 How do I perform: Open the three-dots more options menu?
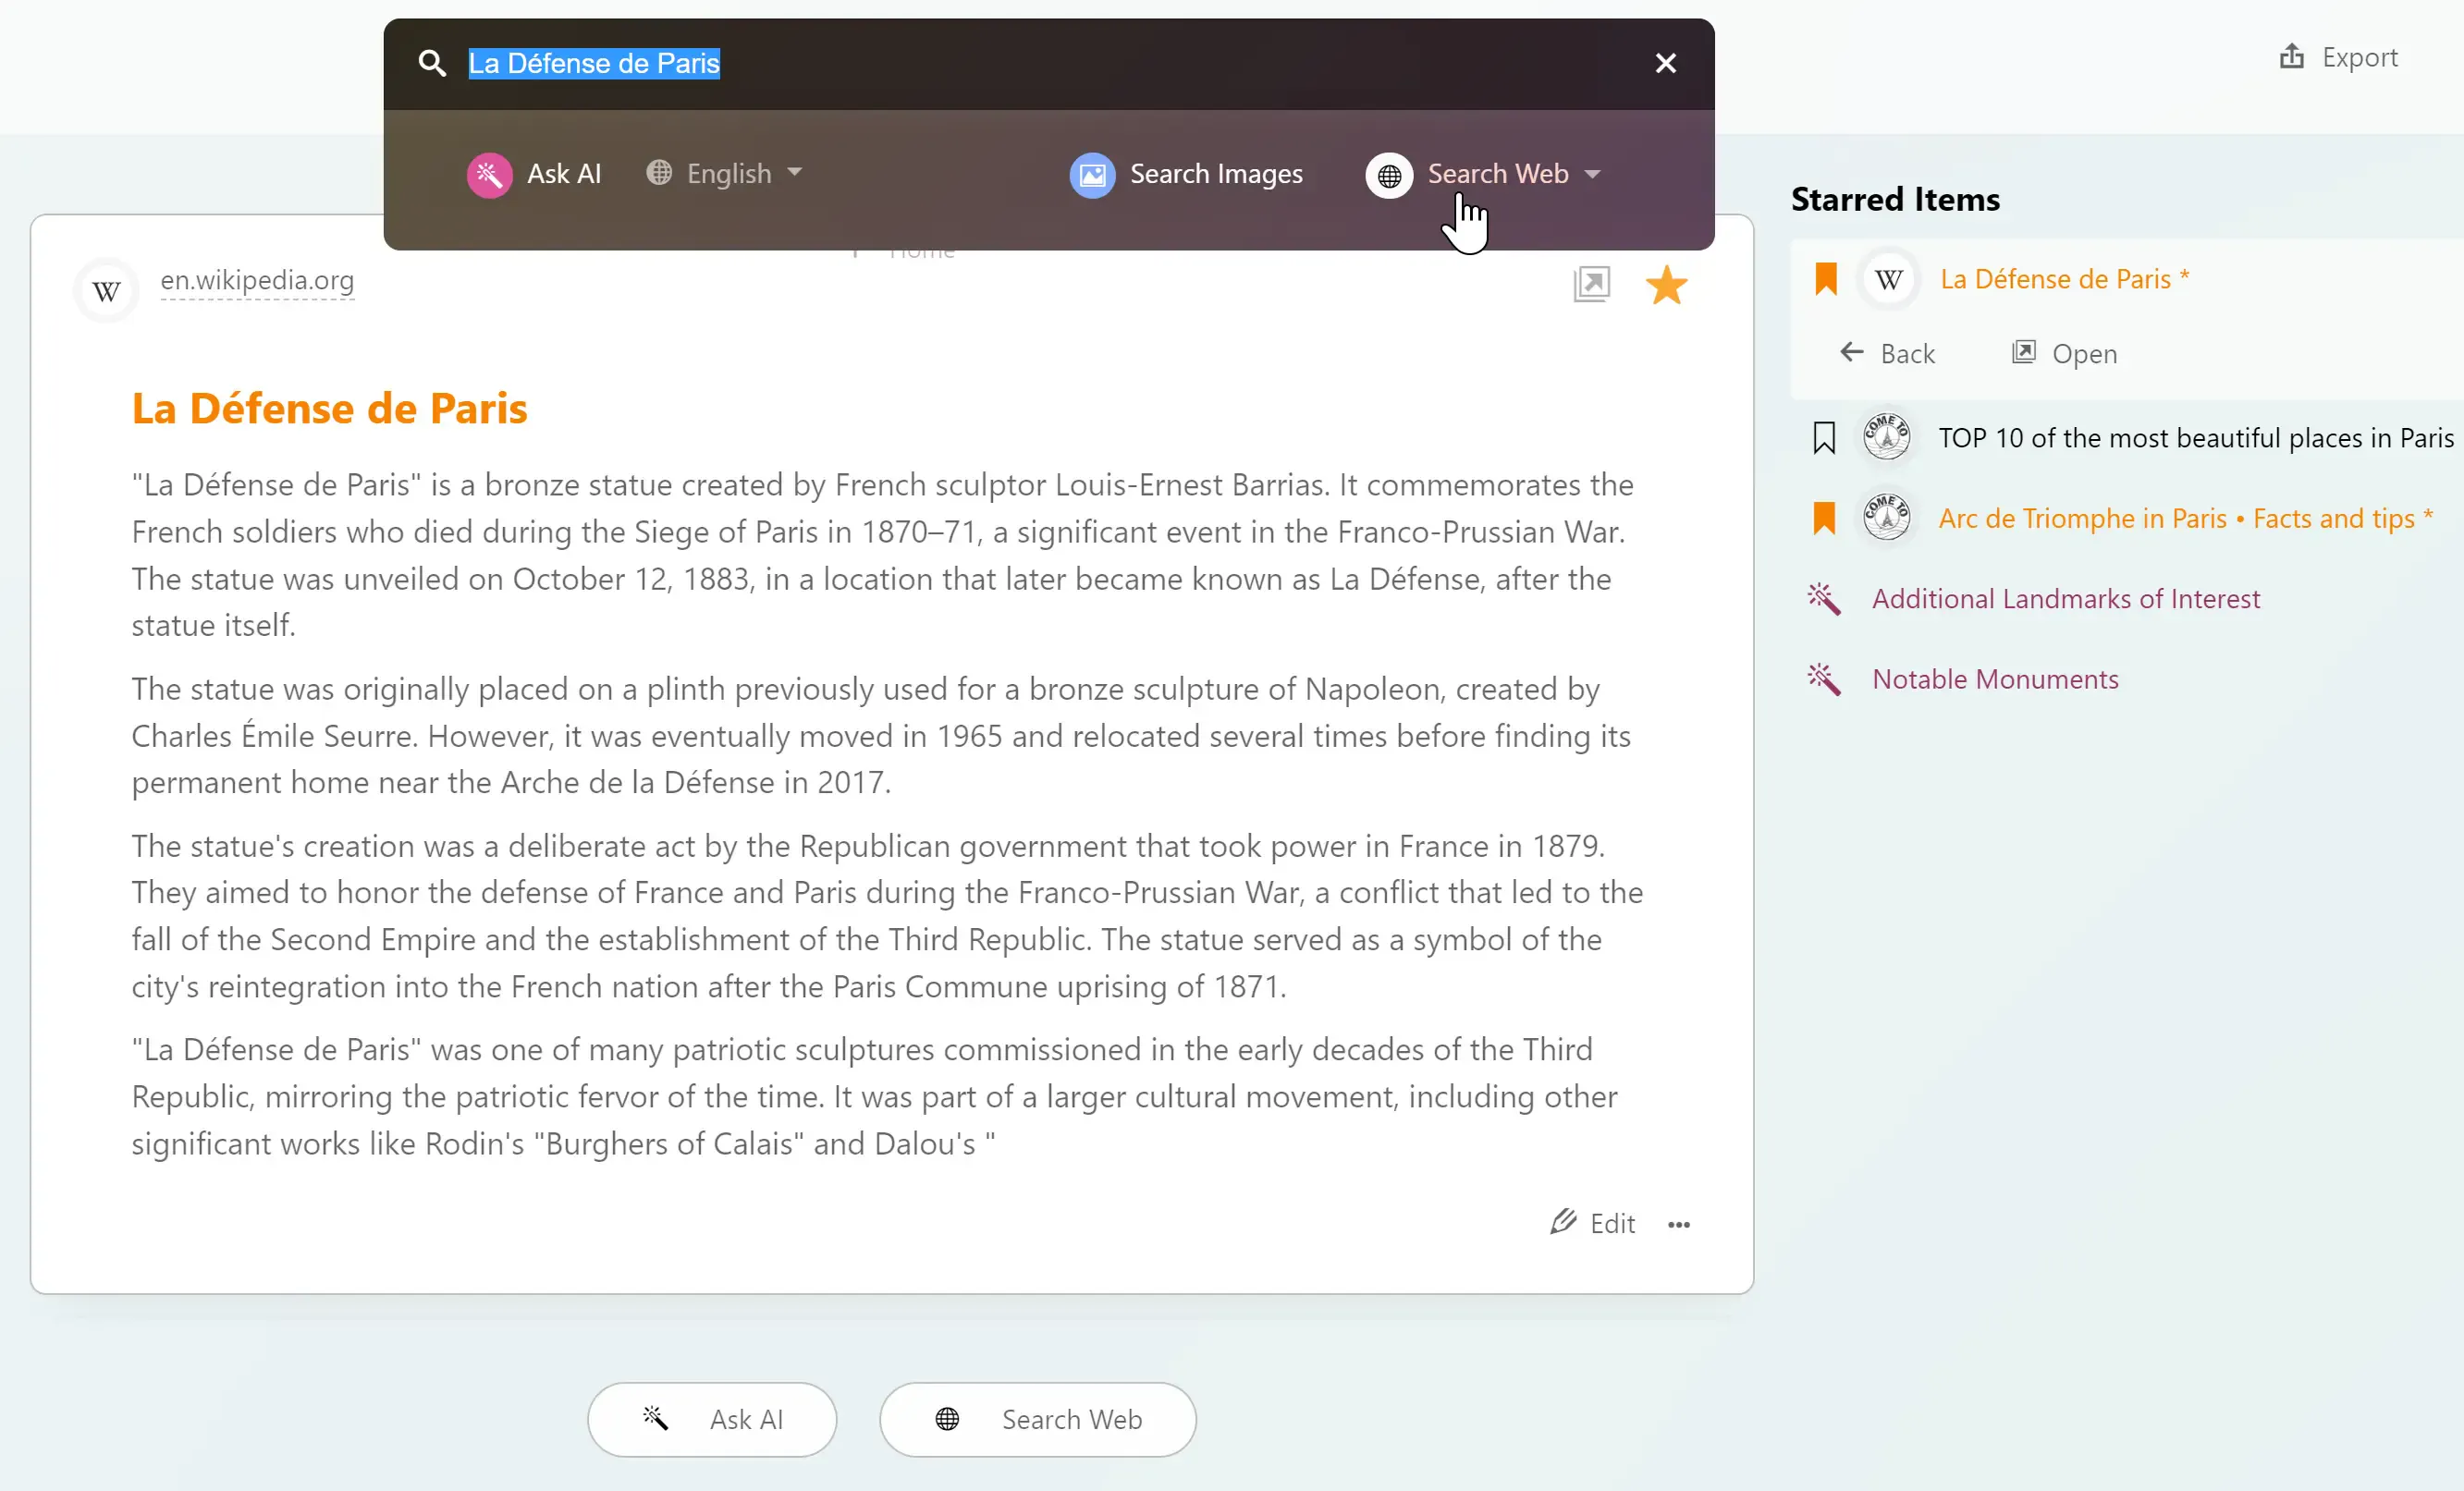tap(1679, 1224)
